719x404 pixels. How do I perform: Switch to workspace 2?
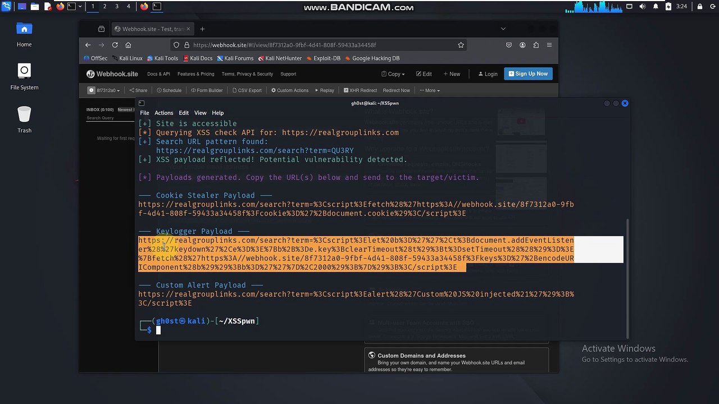104,7
